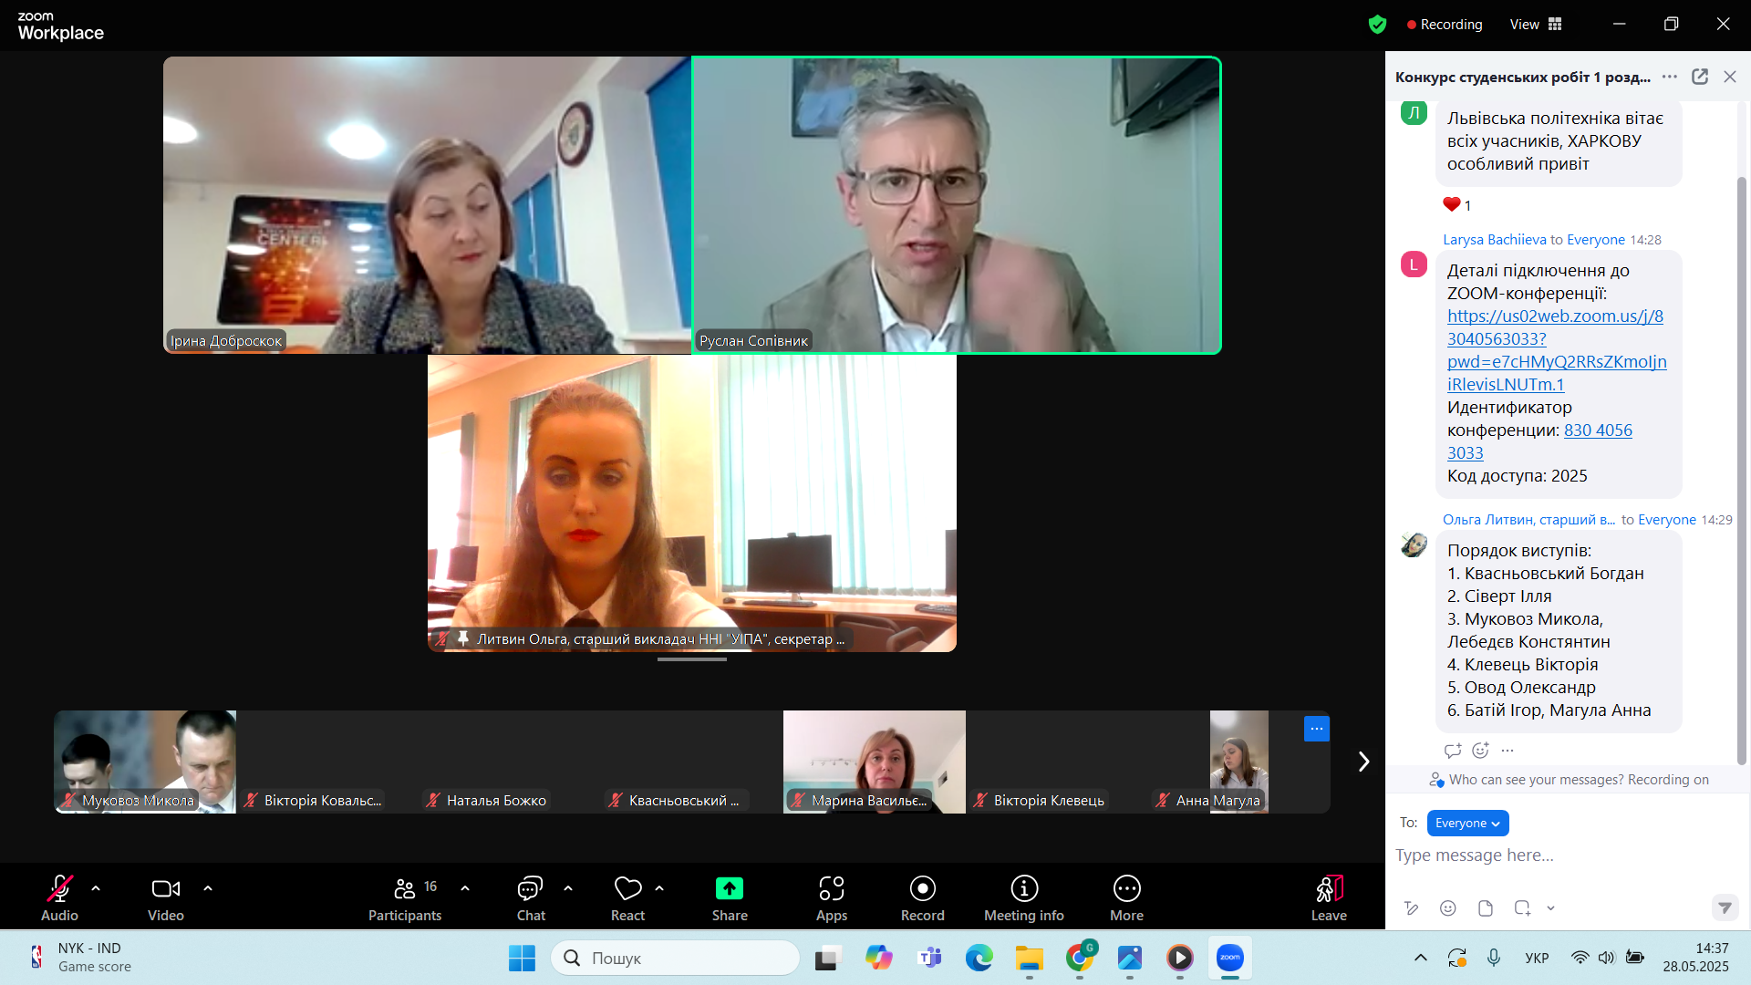
Task: Toggle the Record button
Action: point(922,898)
